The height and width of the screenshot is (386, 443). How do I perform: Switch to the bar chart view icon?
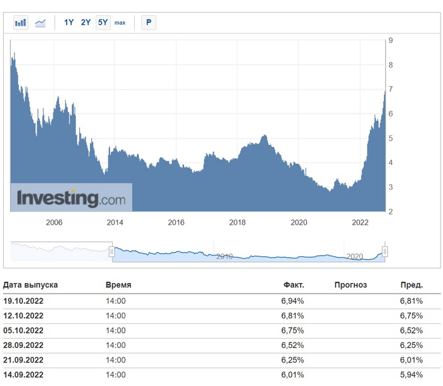pos(21,23)
